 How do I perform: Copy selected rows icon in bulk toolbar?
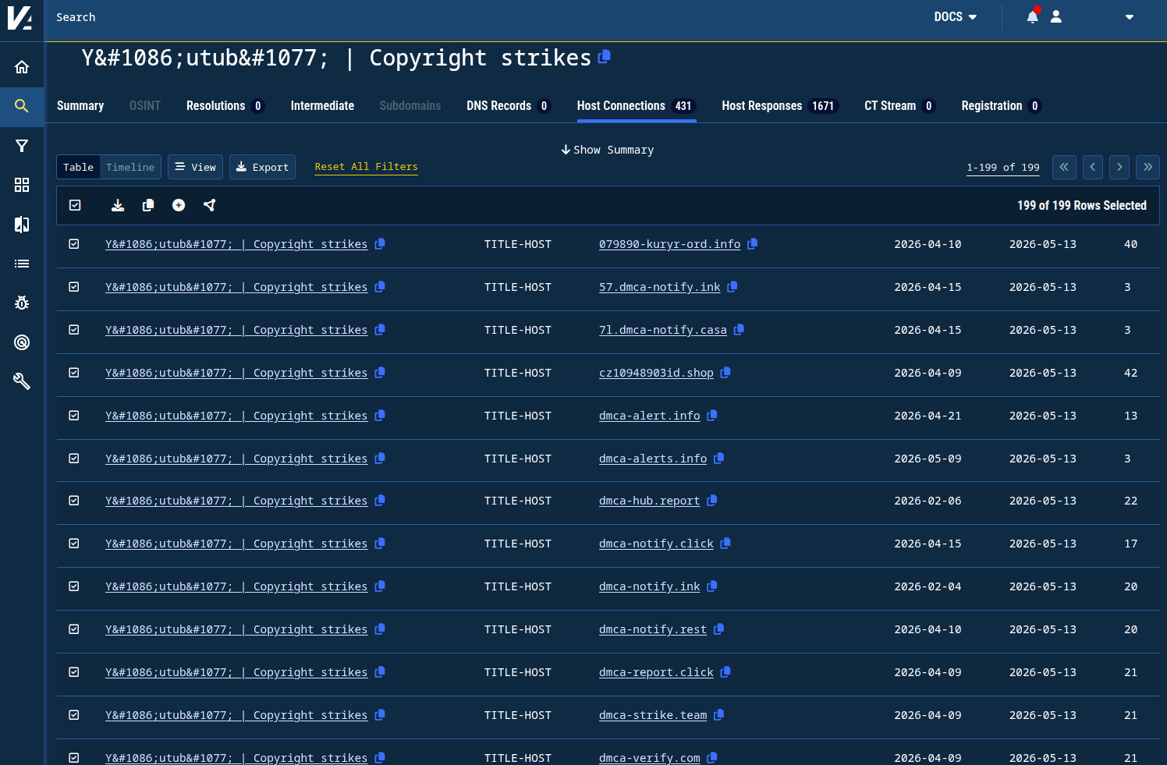coord(148,205)
